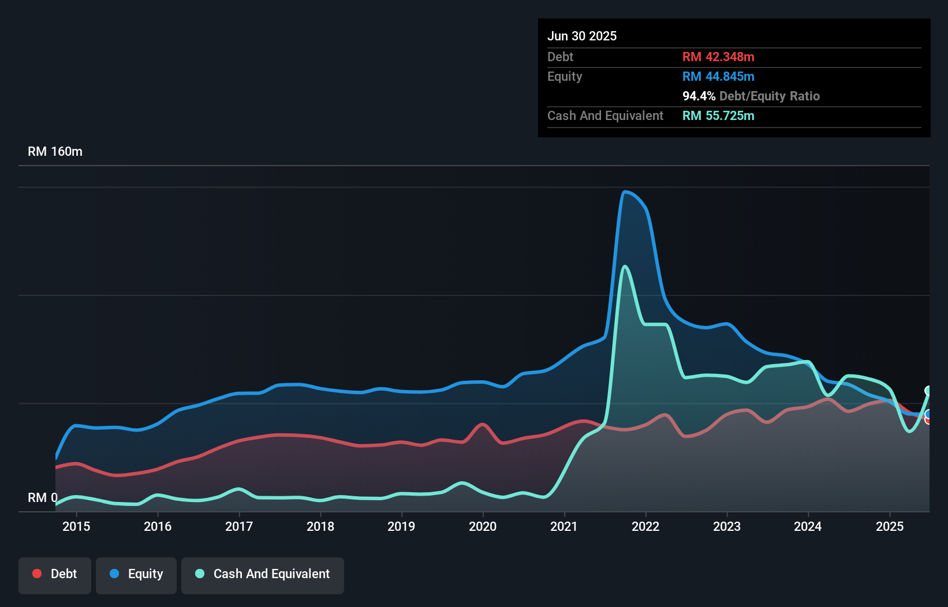The image size is (948, 607).
Task: Click the RM 0 y-axis label
Action: [x=43, y=497]
